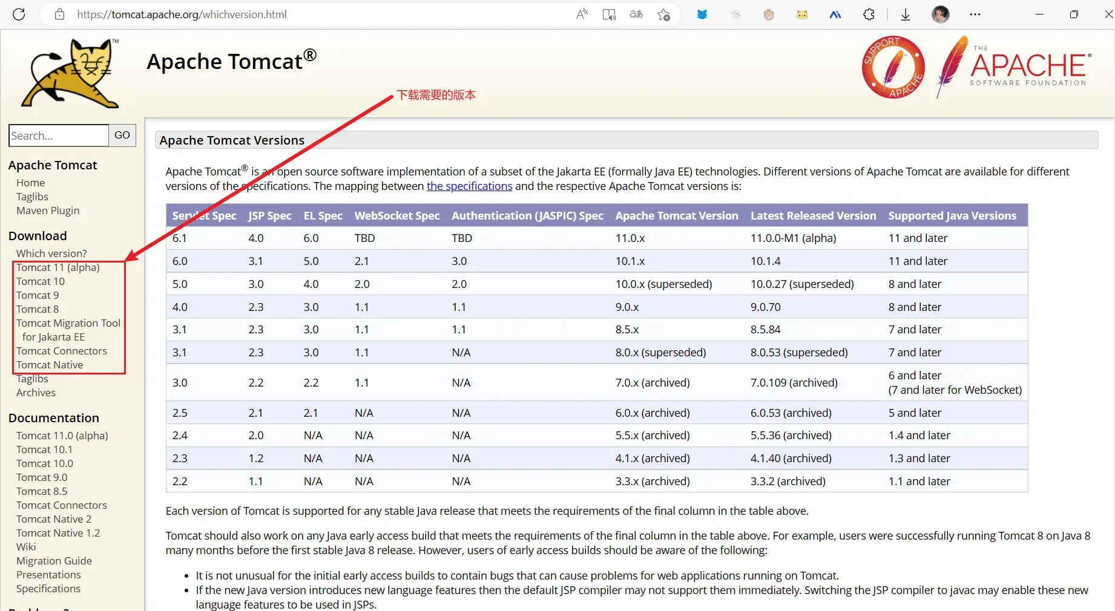1115x611 pixels.
Task: Open the extensions puzzle icon
Action: coord(869,15)
